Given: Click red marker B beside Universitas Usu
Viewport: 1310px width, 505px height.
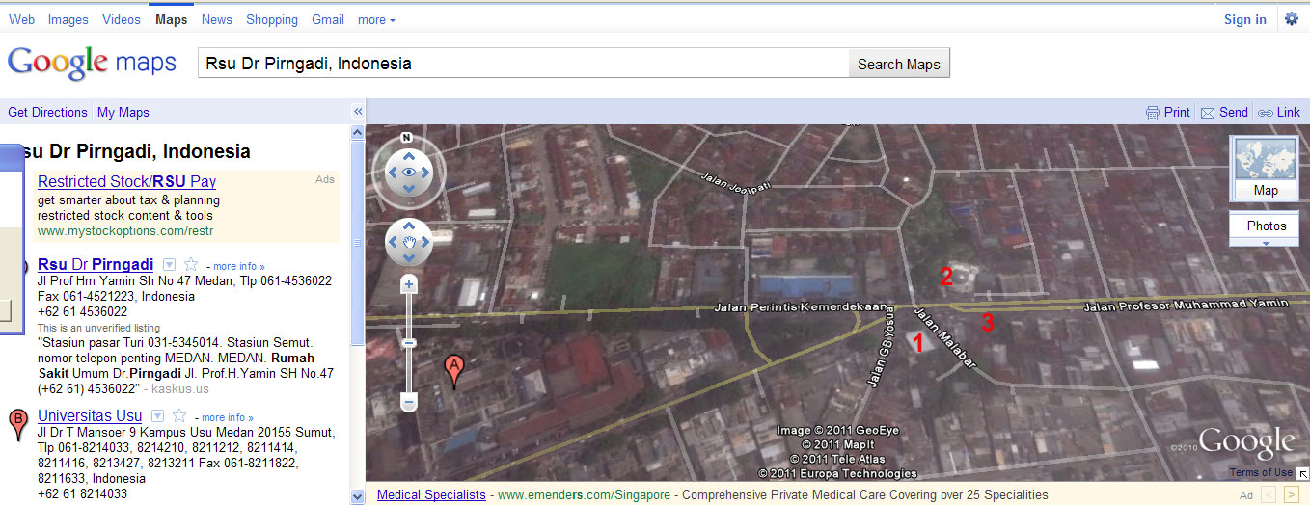Looking at the screenshot, I should pyautogui.click(x=17, y=424).
